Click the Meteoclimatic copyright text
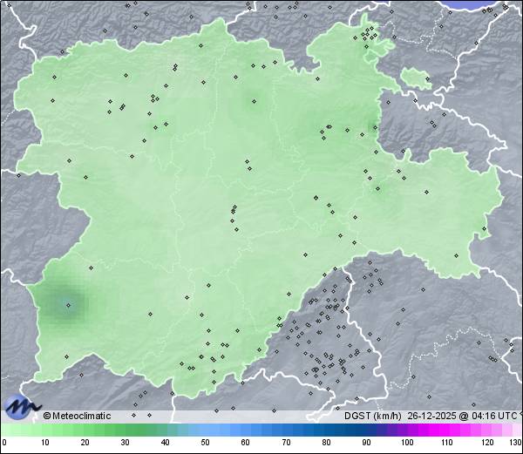 [x=77, y=416]
